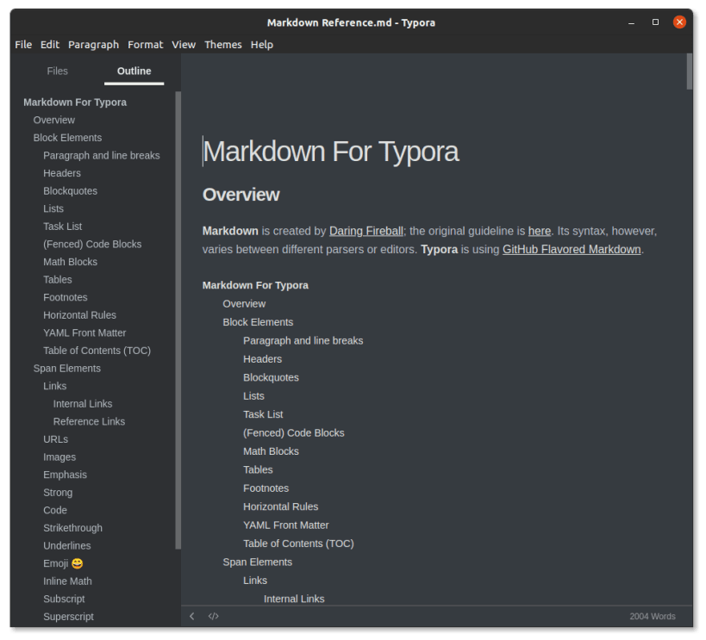The image size is (706, 640).
Task: Click Overview entry in document TOC
Action: point(244,304)
